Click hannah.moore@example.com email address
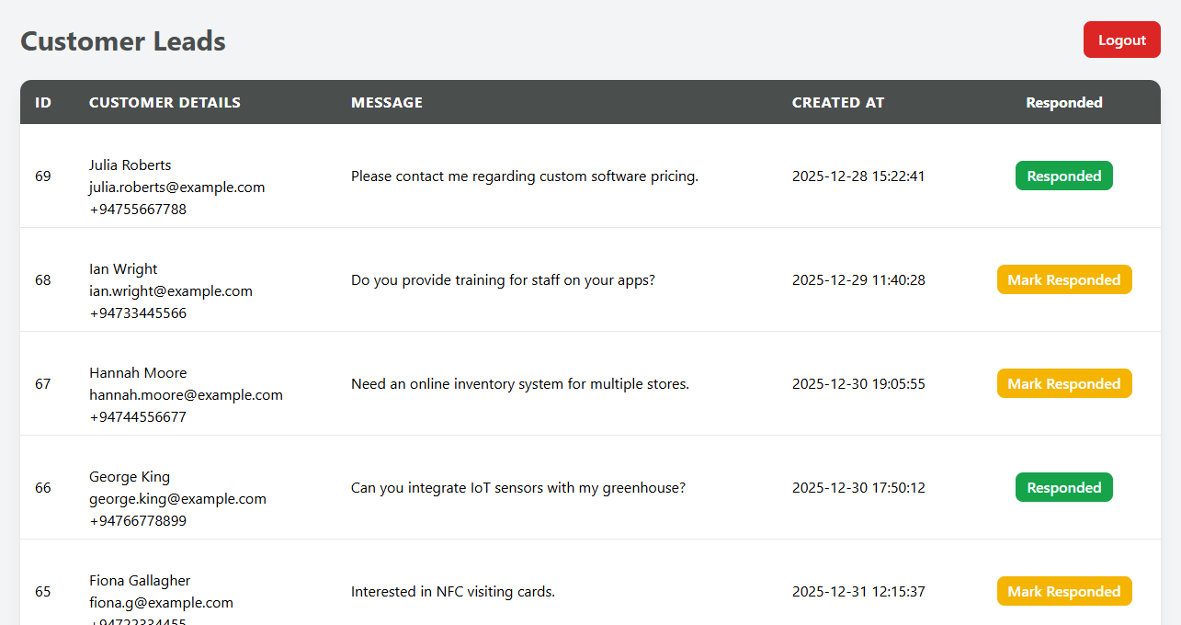This screenshot has height=625, width=1181. click(x=186, y=395)
